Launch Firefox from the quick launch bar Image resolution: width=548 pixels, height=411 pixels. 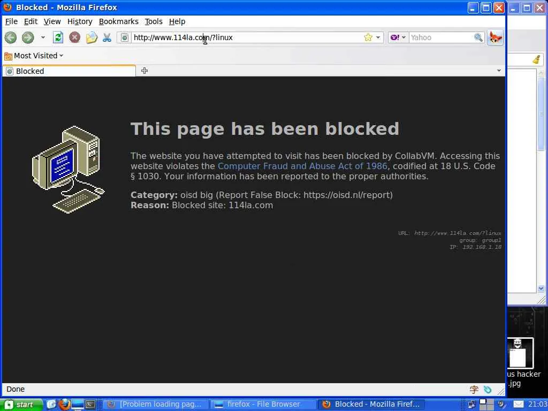coord(64,405)
